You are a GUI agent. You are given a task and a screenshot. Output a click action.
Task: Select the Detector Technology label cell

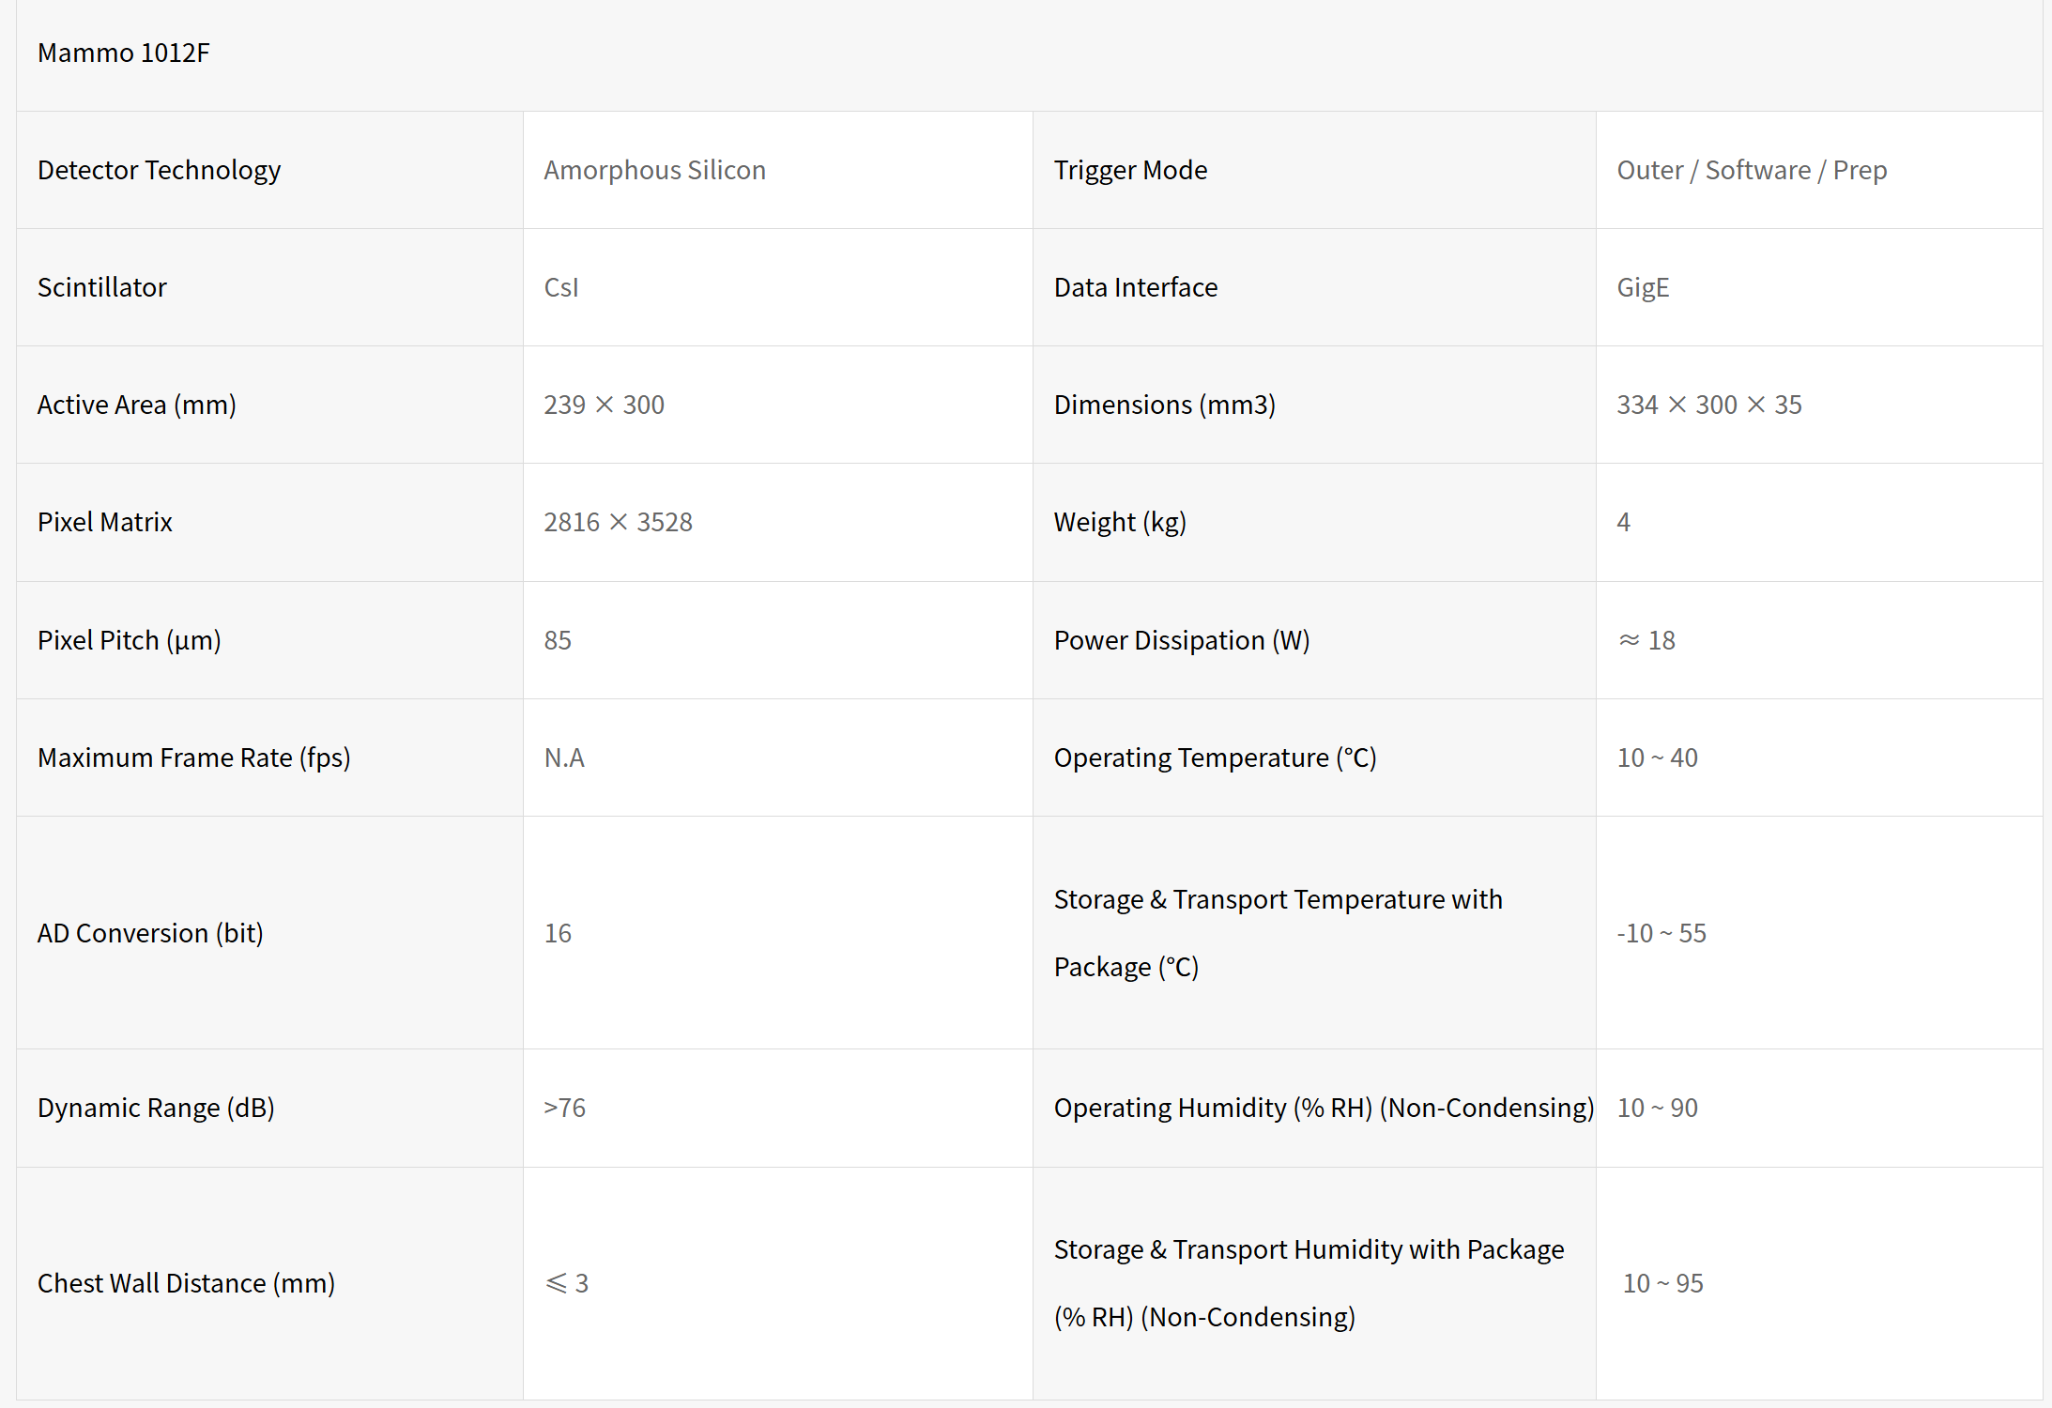(159, 170)
